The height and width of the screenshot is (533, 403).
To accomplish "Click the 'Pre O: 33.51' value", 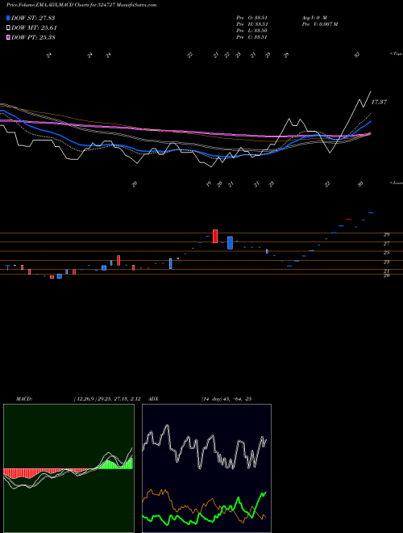I will (x=251, y=18).
